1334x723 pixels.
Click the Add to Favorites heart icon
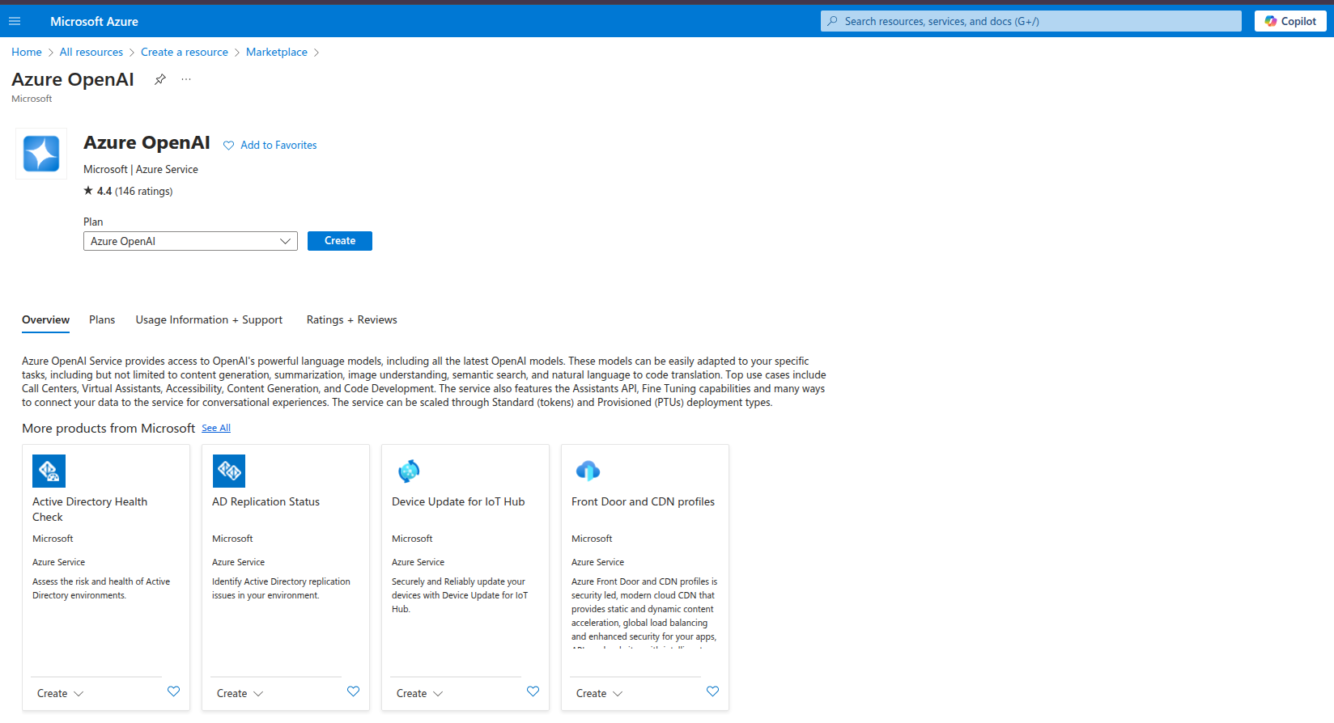click(x=228, y=146)
